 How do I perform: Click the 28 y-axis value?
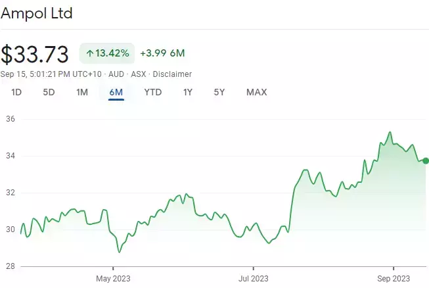point(11,266)
